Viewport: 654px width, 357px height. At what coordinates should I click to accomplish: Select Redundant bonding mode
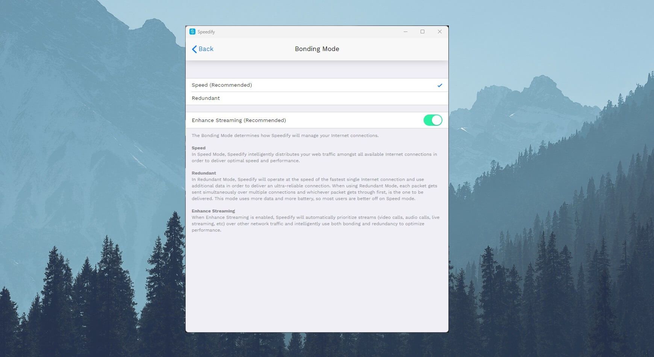(317, 98)
